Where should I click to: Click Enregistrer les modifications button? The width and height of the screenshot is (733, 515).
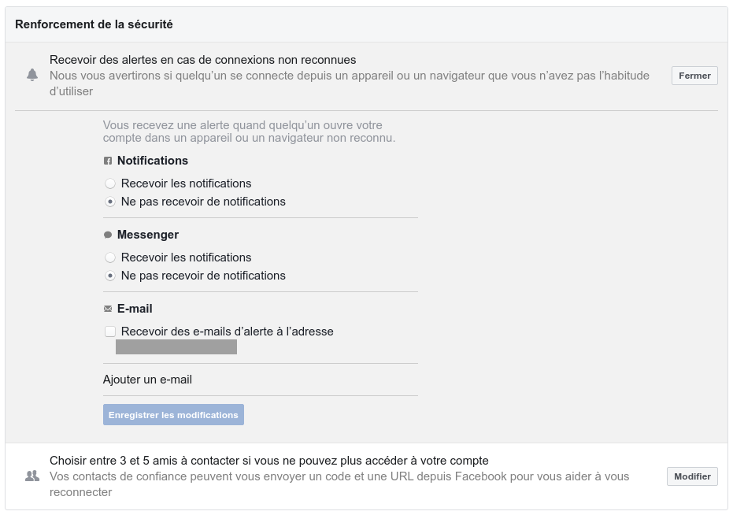click(173, 415)
